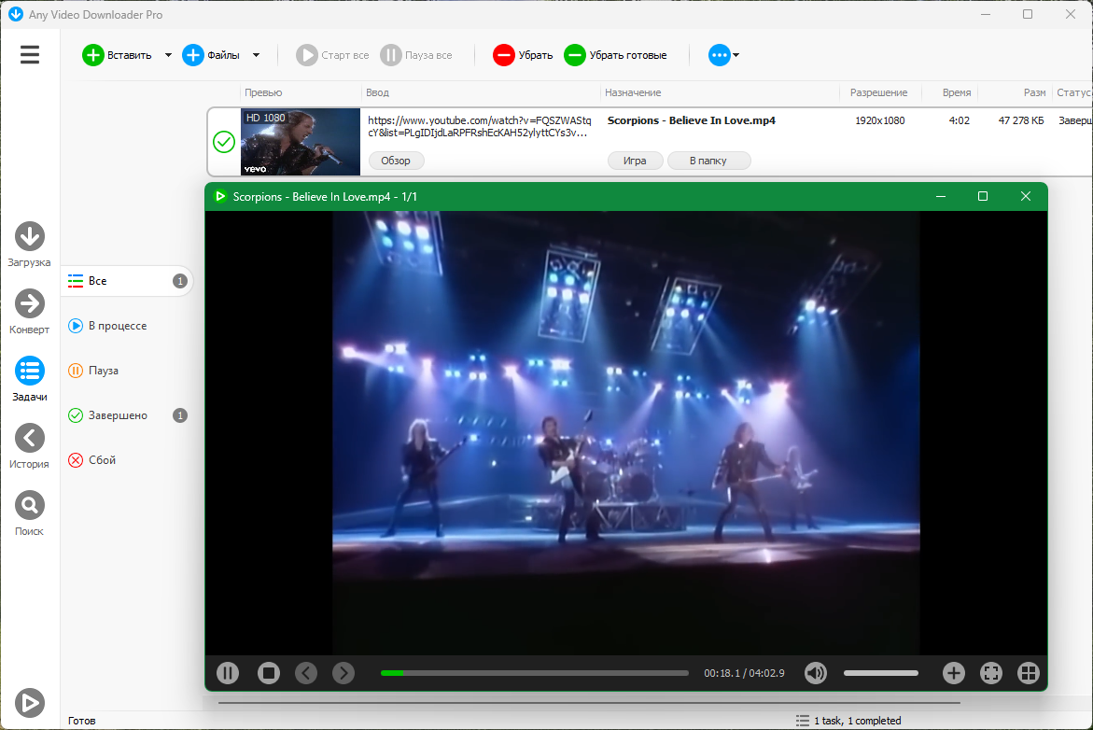
Task: Open the Поиск search section
Action: [x=29, y=505]
